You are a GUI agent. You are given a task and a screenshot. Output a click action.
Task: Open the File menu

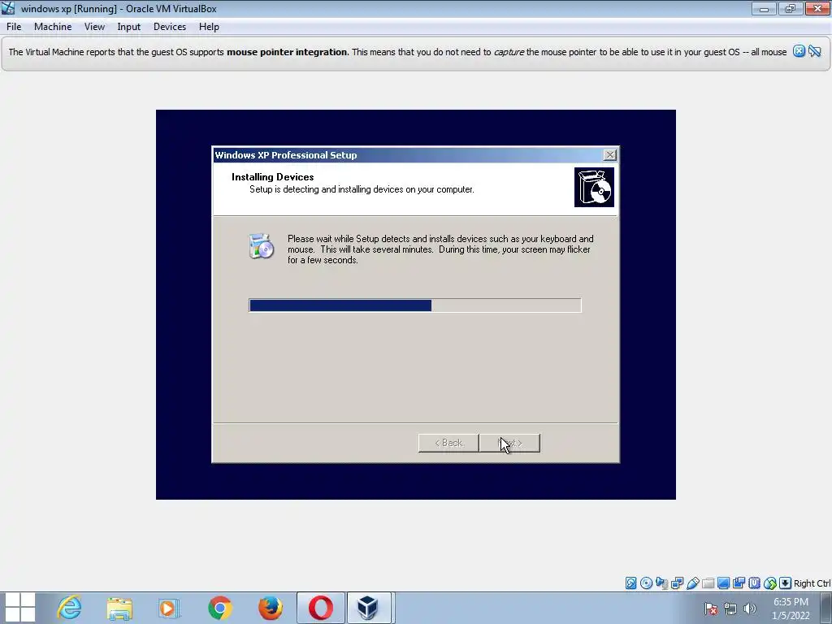pos(14,27)
